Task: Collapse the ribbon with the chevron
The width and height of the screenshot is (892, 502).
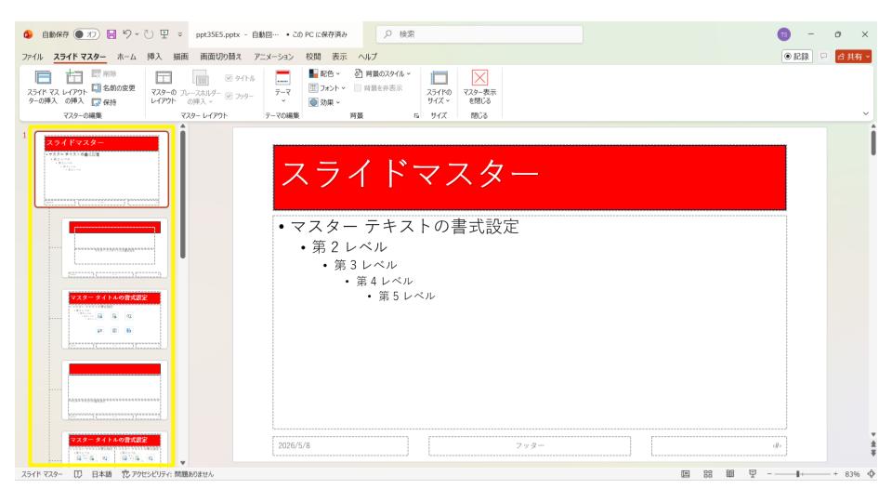Action: click(866, 113)
